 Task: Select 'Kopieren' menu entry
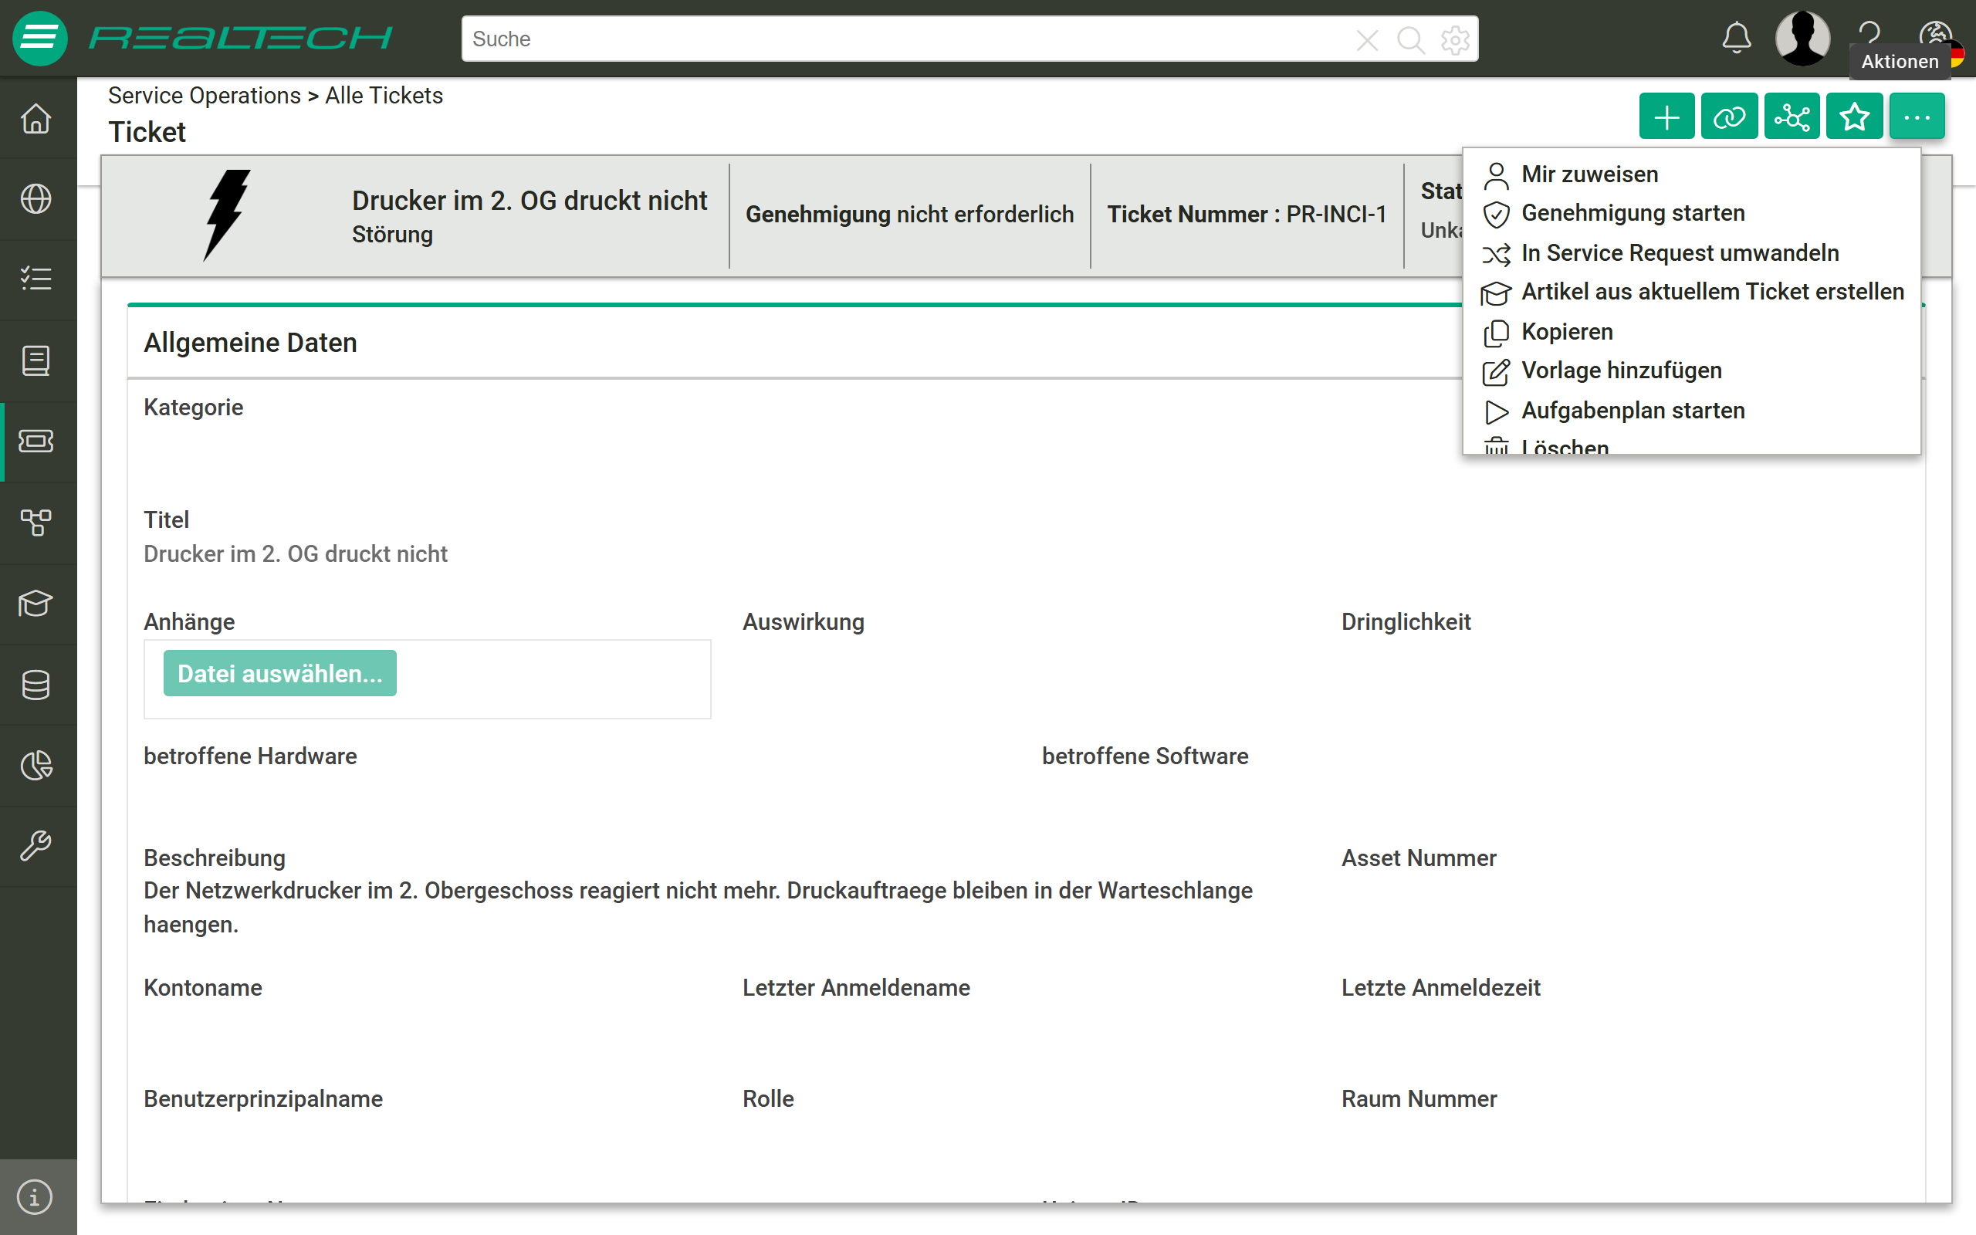click(1691, 332)
